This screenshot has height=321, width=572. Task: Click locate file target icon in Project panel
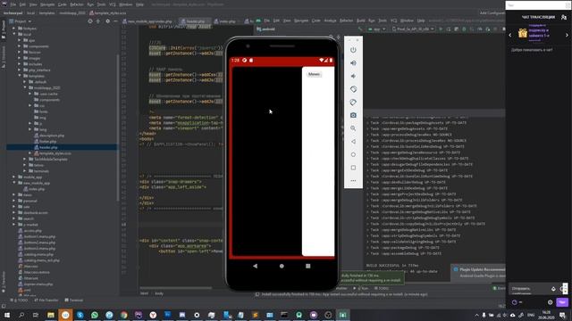[x=90, y=21]
